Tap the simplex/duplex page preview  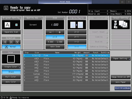coord(77,25)
